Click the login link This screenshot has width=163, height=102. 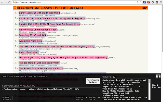pyautogui.click(x=144, y=8)
